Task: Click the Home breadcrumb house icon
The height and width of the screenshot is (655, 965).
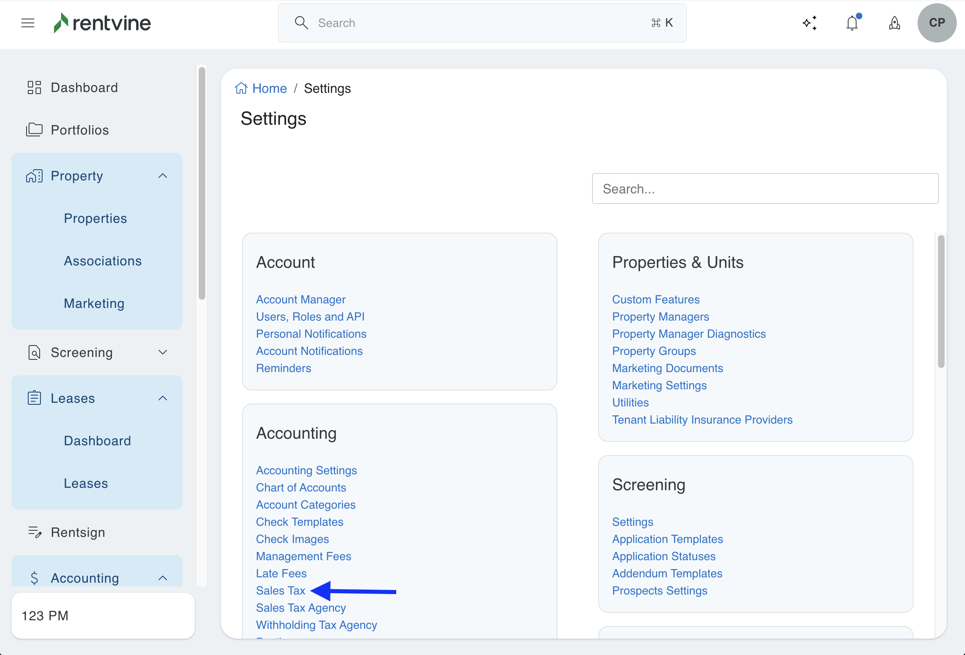Action: click(241, 88)
